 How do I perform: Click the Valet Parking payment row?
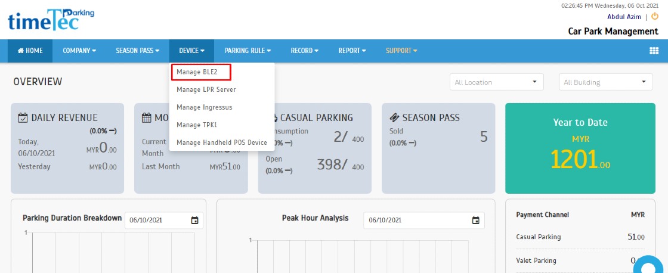[x=580, y=260]
